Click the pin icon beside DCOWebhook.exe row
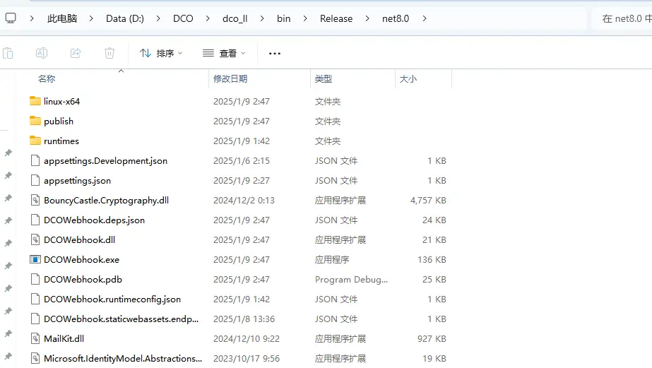652x368 pixels. 8,266
